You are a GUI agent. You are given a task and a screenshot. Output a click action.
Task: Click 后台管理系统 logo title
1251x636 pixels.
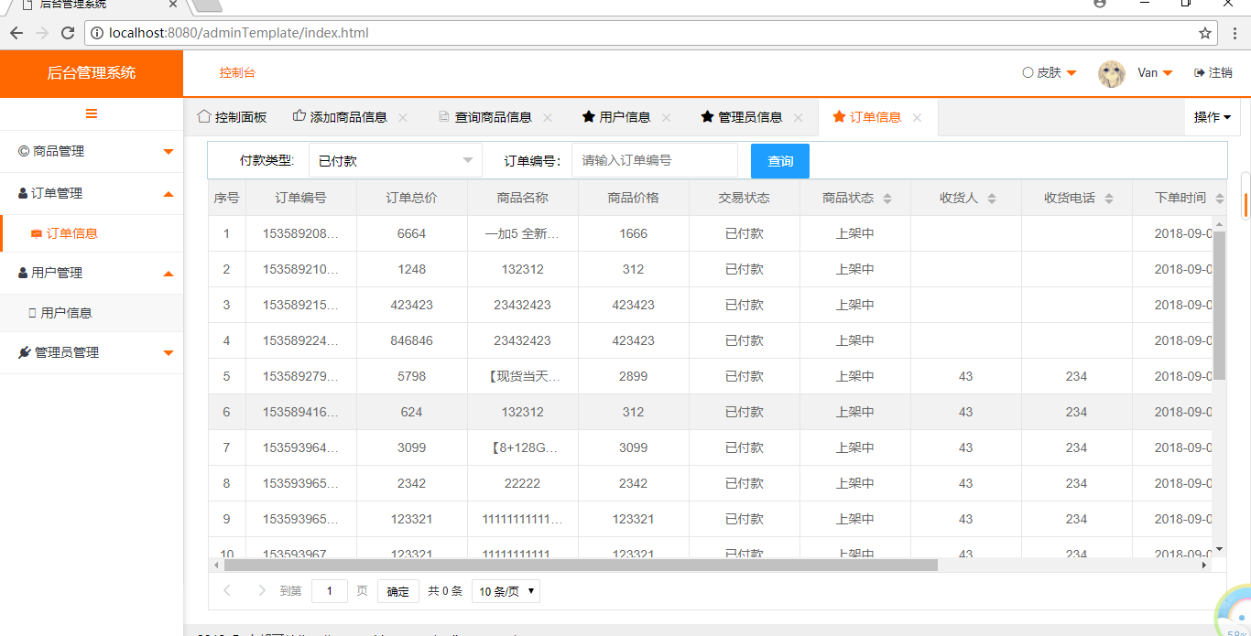(92, 72)
